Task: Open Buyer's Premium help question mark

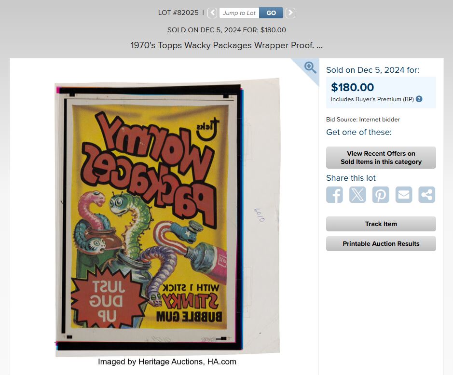Action: pyautogui.click(x=419, y=99)
